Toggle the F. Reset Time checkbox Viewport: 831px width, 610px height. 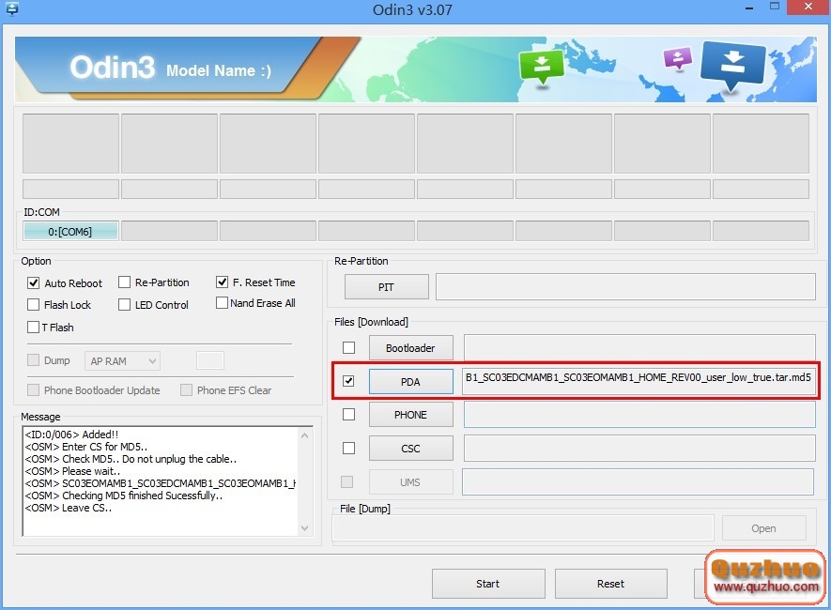click(x=222, y=282)
